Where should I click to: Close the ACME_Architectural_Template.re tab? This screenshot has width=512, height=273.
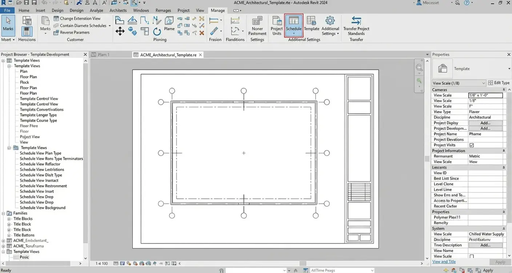[200, 55]
